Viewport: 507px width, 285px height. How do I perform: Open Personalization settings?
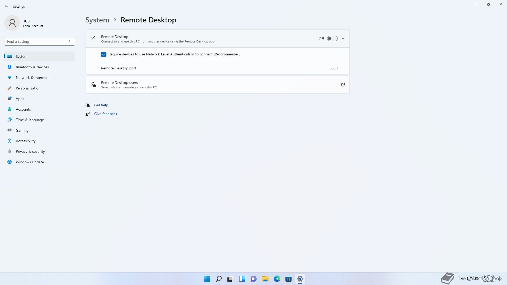click(40, 88)
